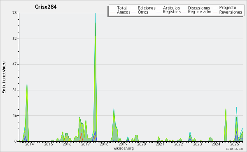Select the Total legend entry

coord(119,8)
